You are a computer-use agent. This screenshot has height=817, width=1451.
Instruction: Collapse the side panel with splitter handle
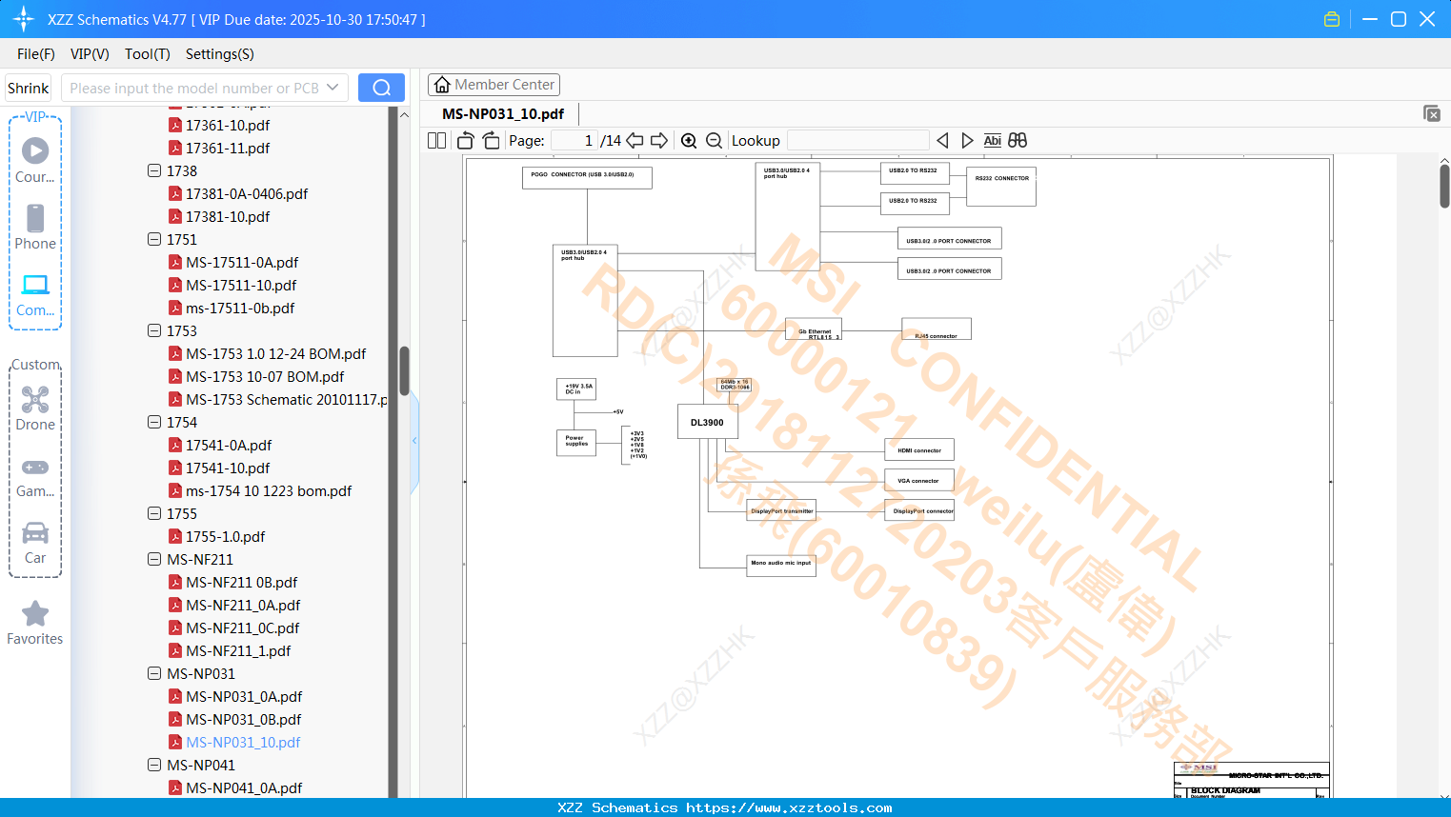[x=414, y=441]
